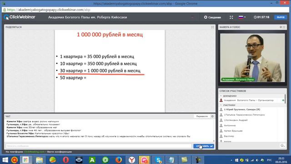Click the slide title '1 000 000 рублей в месяц'
This screenshot has width=291, height=164.
pos(110,35)
